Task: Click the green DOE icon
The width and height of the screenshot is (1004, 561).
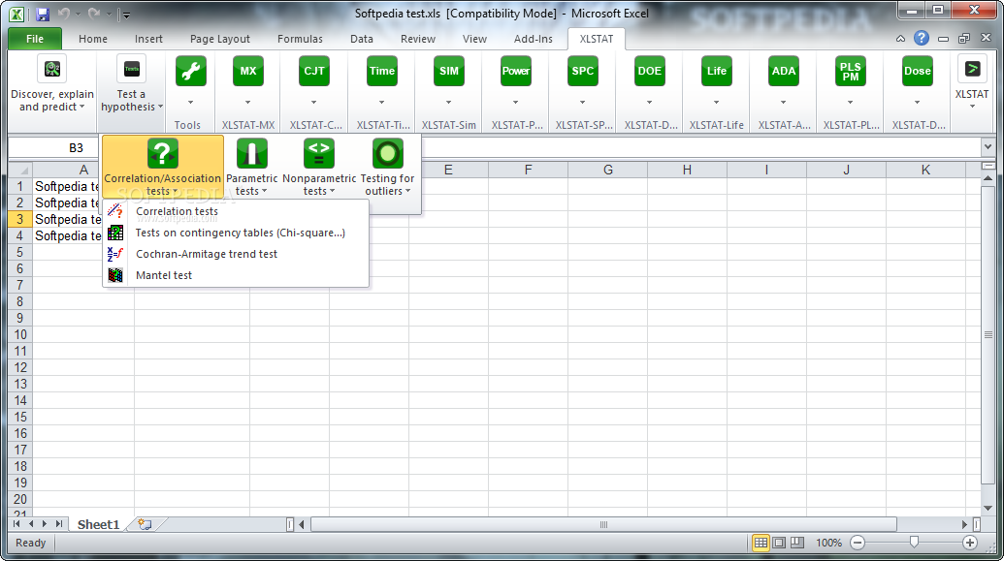Action: [649, 71]
